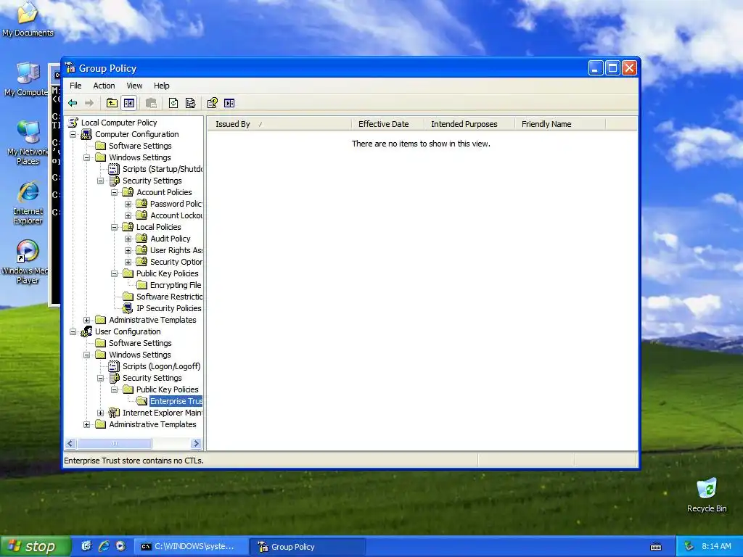Screen dimensions: 743x557
Task: Click the Friendly Name column header
Action: click(560, 124)
